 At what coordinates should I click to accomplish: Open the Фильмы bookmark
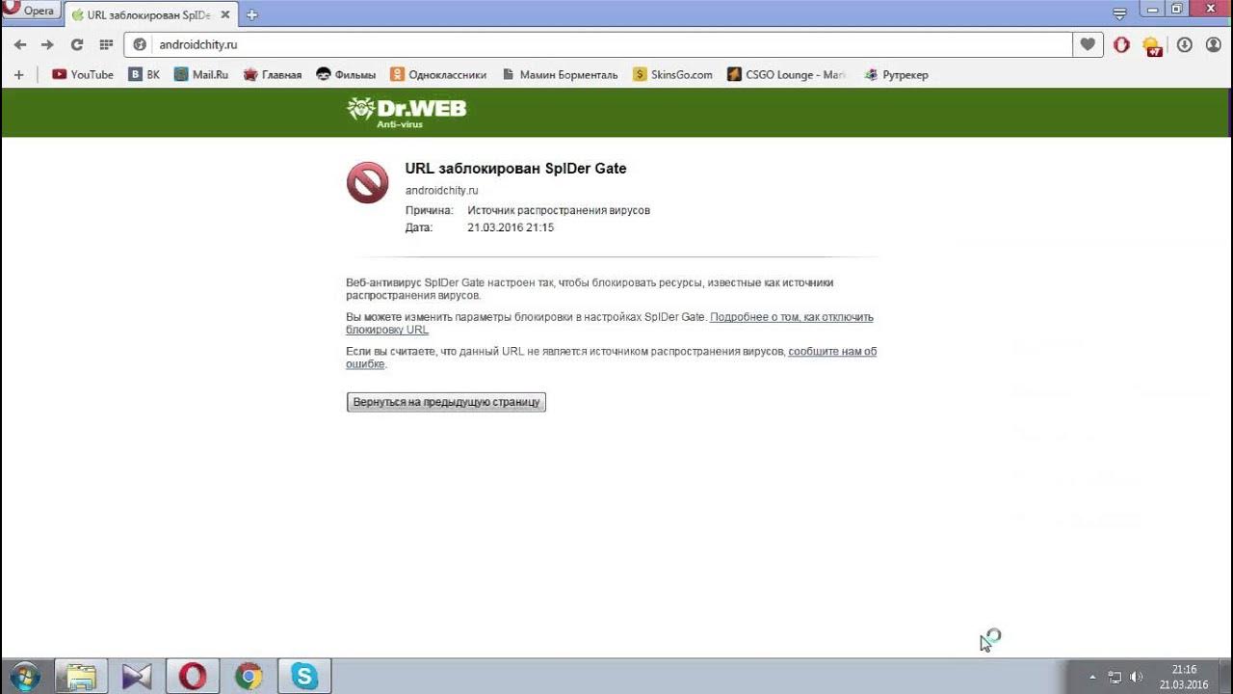click(347, 74)
